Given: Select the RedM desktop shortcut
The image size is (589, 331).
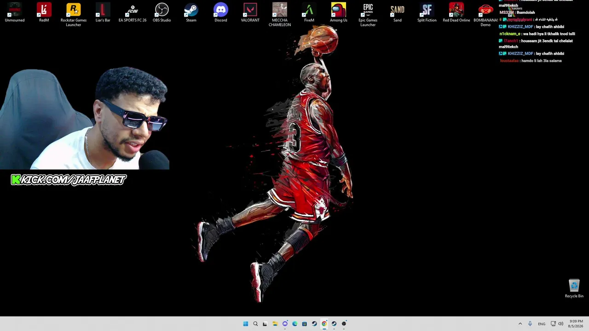Looking at the screenshot, I should coord(44,12).
